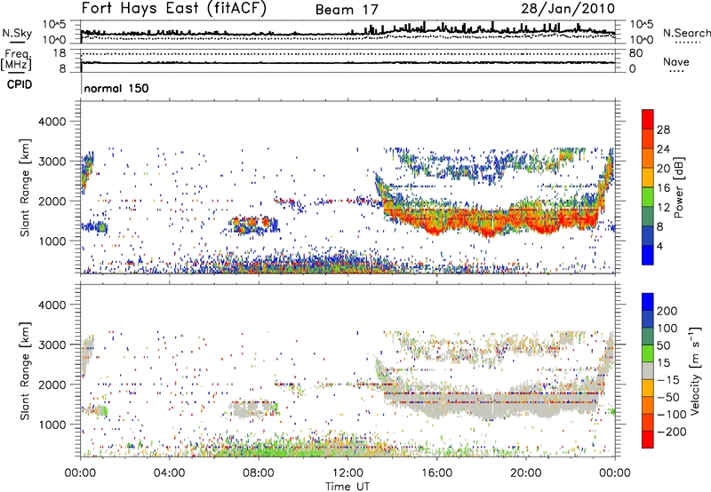Click the "200" Velocity colorbar tick label
The height and width of the screenshot is (492, 711).
click(x=667, y=311)
